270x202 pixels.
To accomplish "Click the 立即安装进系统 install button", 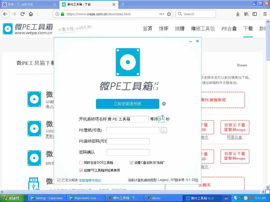I will [x=128, y=104].
